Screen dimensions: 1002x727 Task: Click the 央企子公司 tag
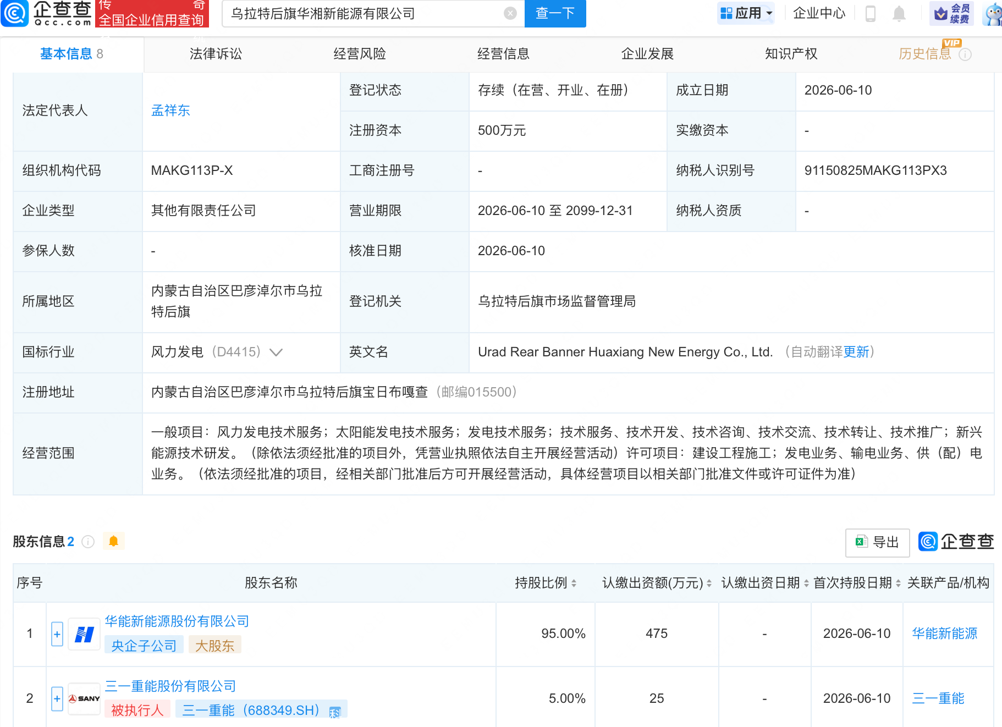(144, 646)
